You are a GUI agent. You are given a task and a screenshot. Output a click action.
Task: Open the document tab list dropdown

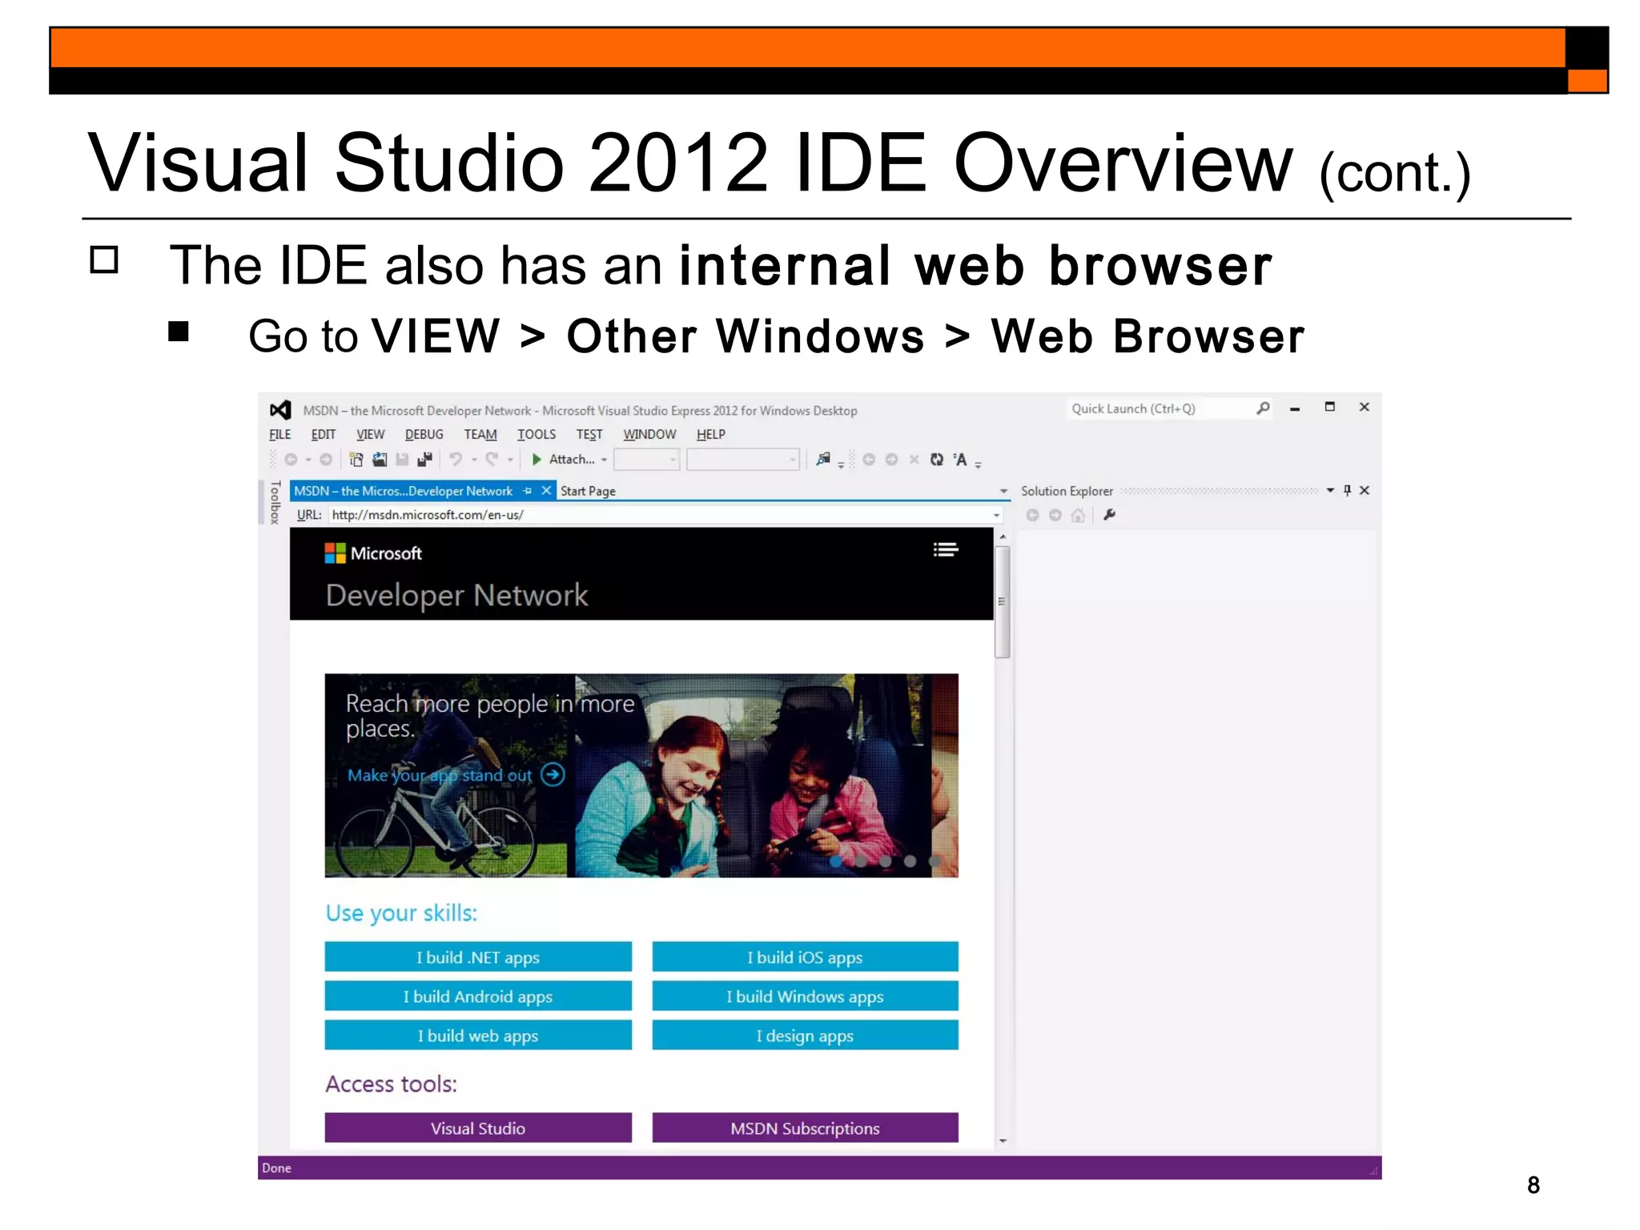(x=1003, y=491)
